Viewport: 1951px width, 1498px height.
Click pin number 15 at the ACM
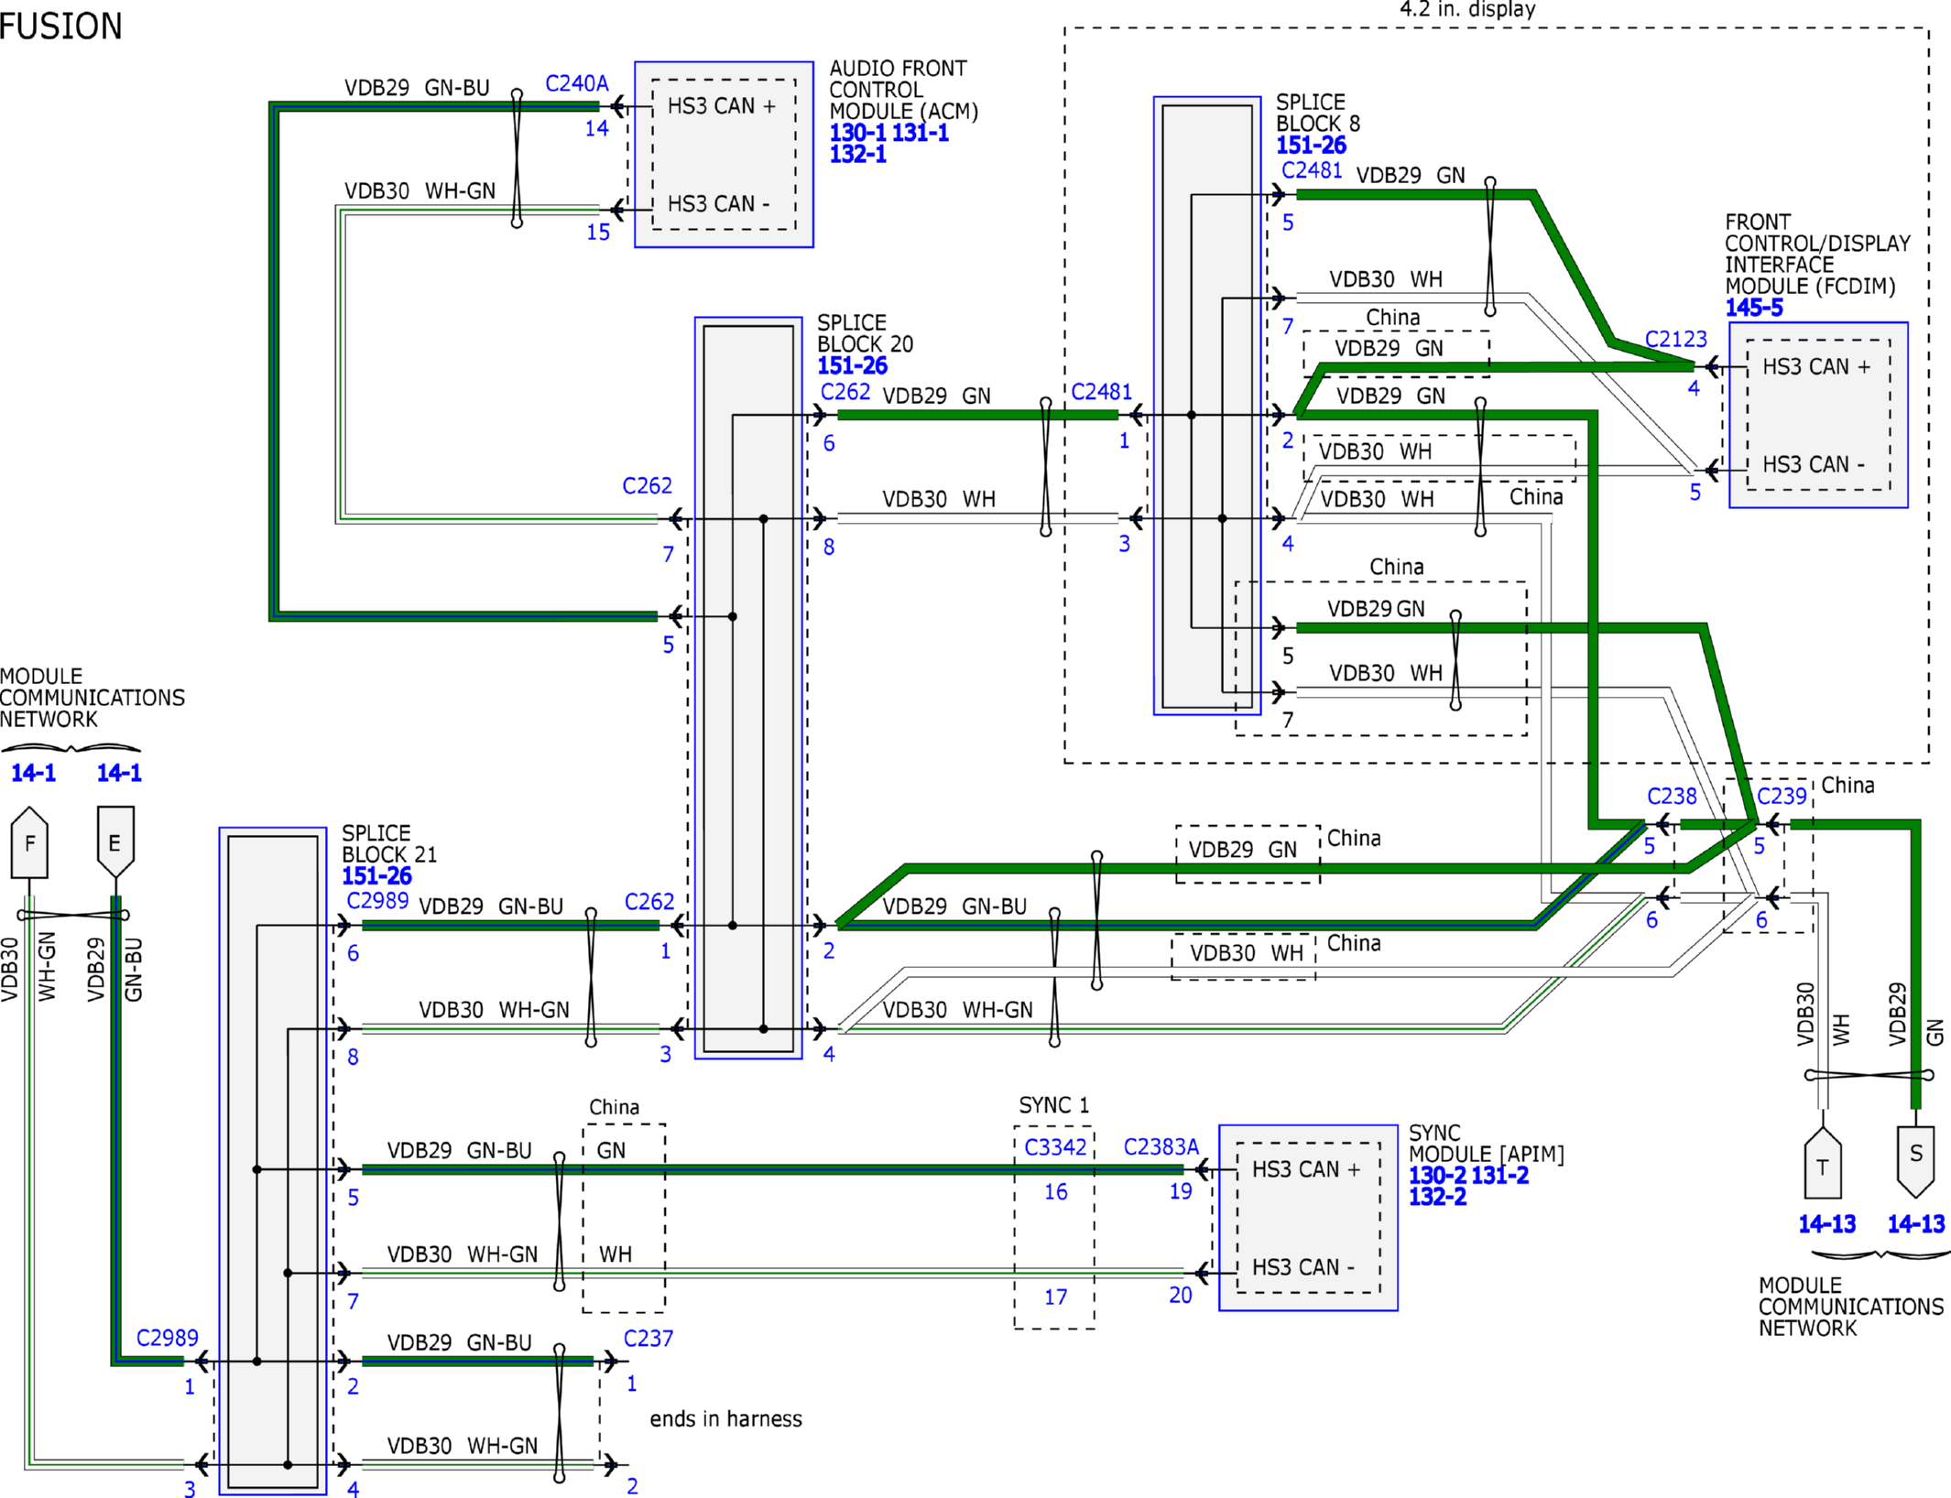pos(598,233)
